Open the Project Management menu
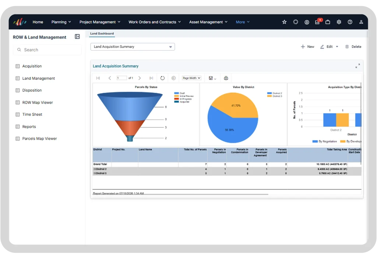This screenshot has width=377, height=259. click(100, 22)
